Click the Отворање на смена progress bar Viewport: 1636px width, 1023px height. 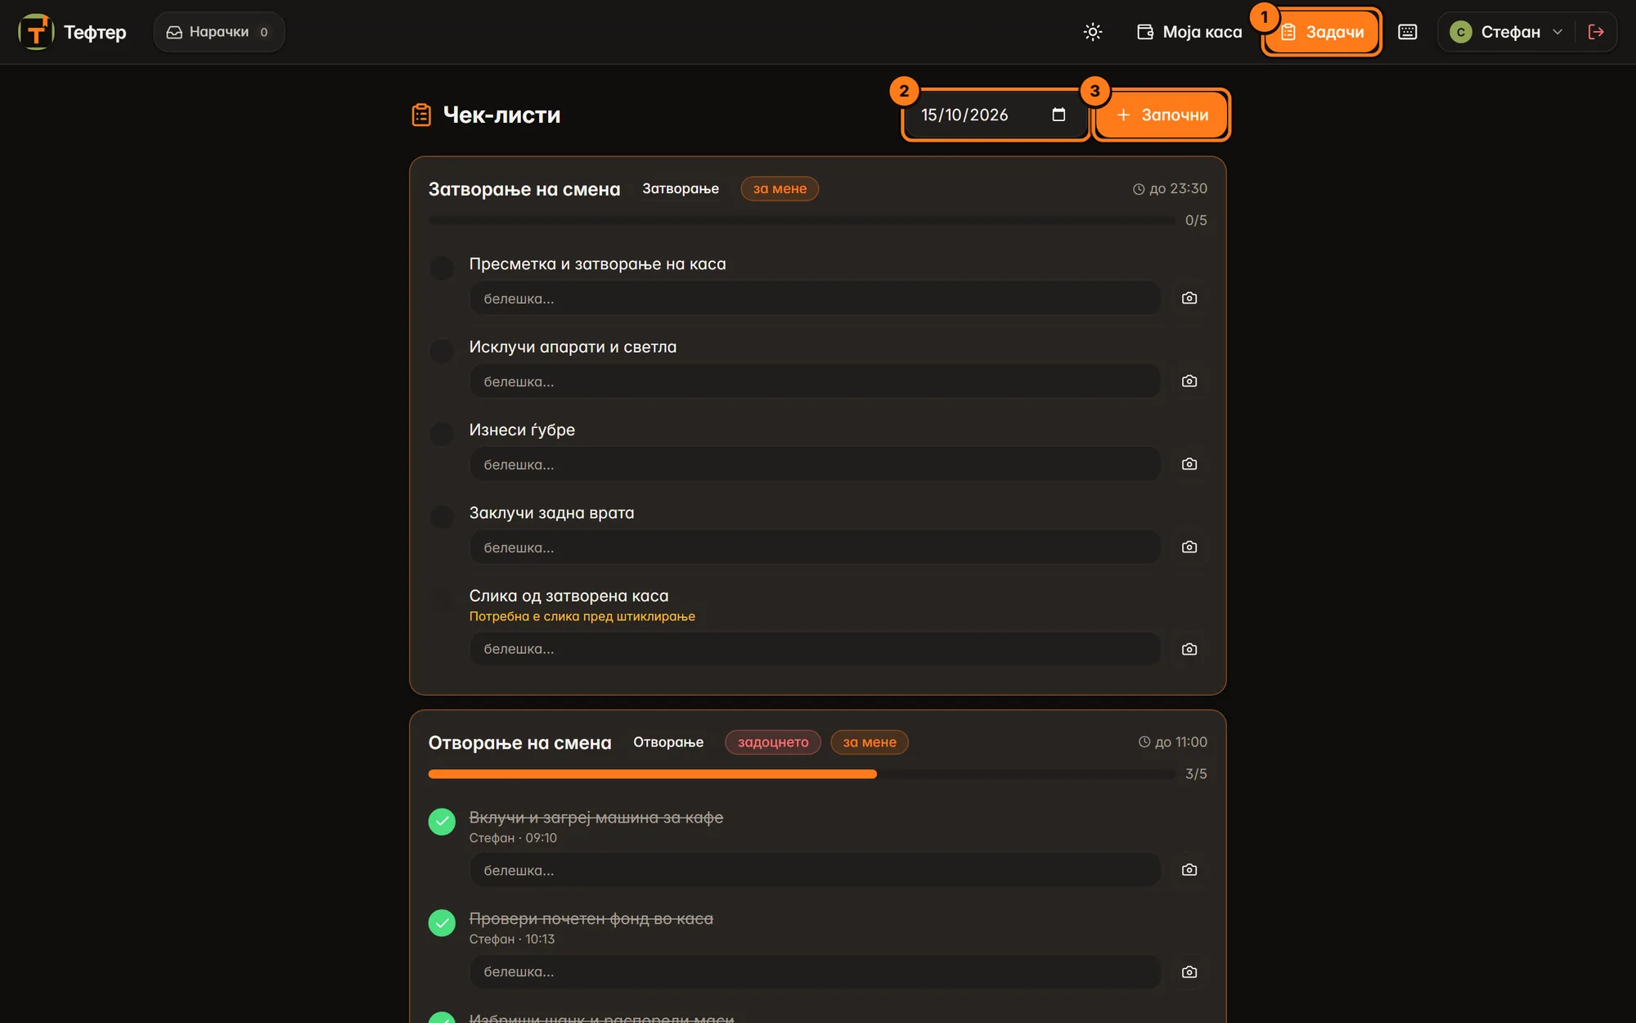(802, 774)
